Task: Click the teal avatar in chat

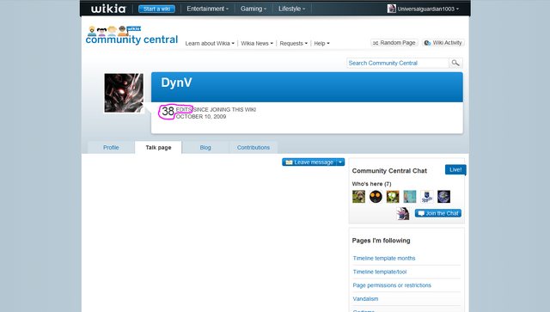Action: (x=410, y=197)
